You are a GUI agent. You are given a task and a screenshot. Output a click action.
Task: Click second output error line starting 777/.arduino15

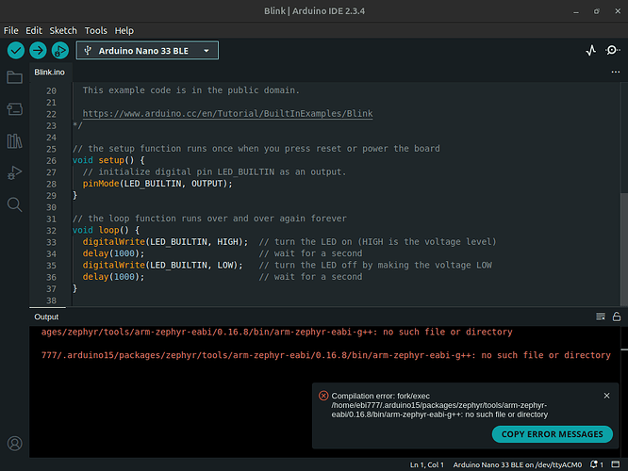pyautogui.click(x=326, y=355)
